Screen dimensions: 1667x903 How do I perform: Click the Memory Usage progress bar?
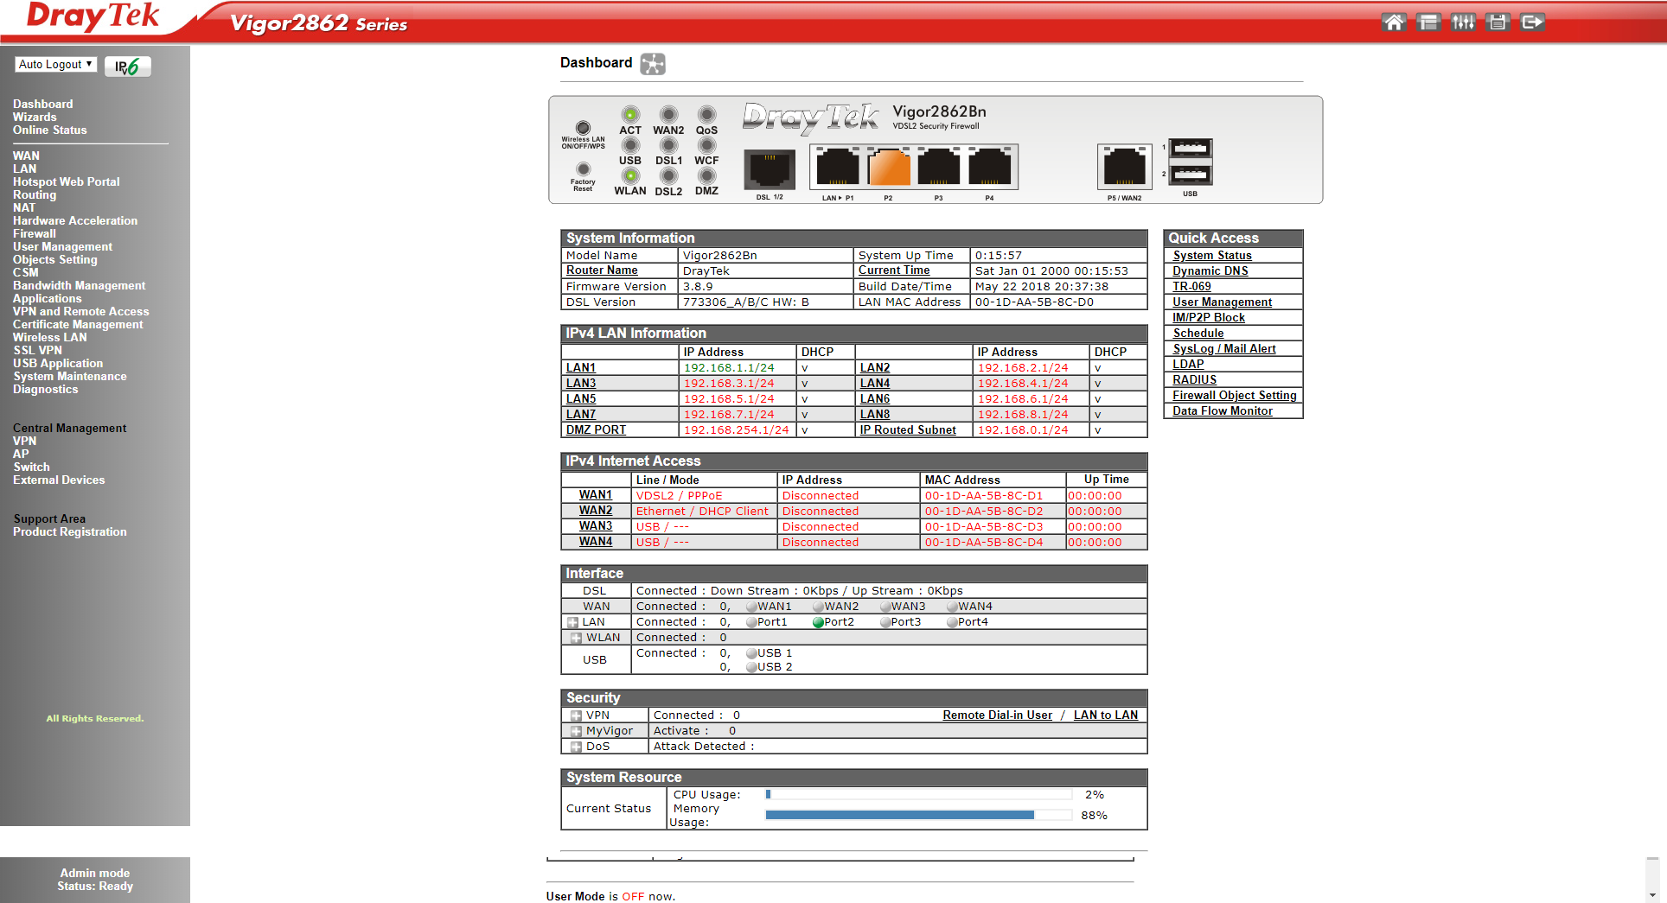click(x=919, y=815)
